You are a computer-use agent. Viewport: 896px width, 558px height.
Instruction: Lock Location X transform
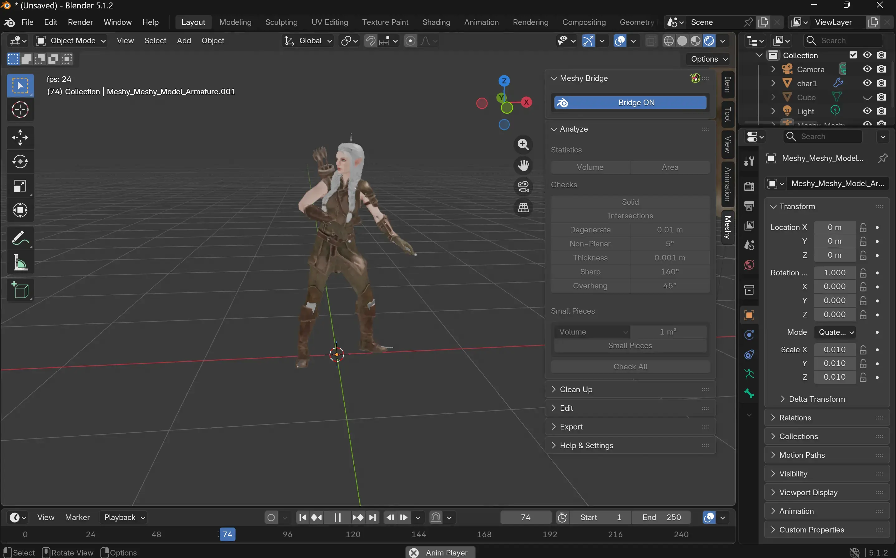click(863, 227)
